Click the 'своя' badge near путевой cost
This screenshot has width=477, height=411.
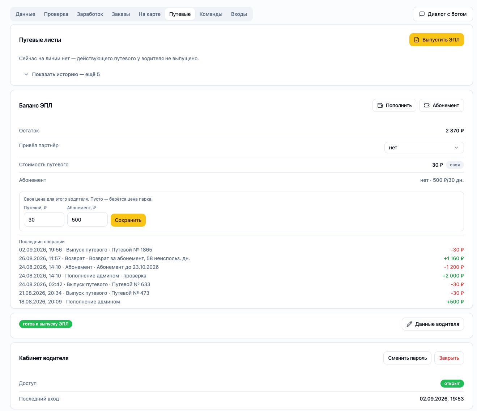click(x=455, y=165)
